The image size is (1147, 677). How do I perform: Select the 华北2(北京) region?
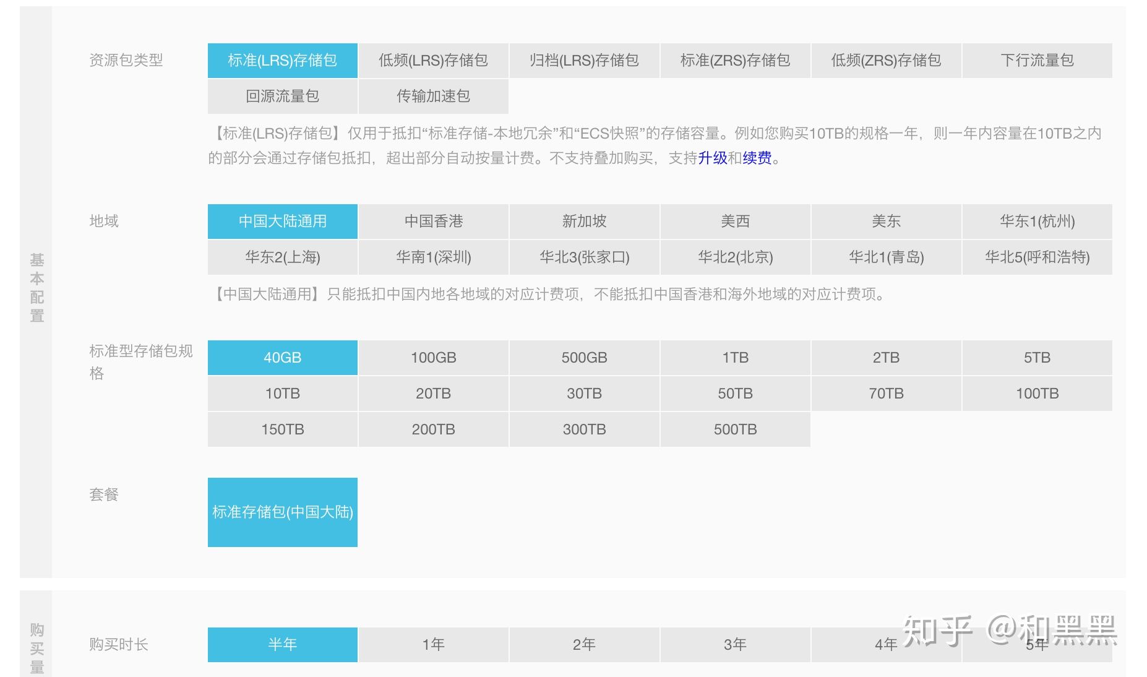tap(735, 257)
